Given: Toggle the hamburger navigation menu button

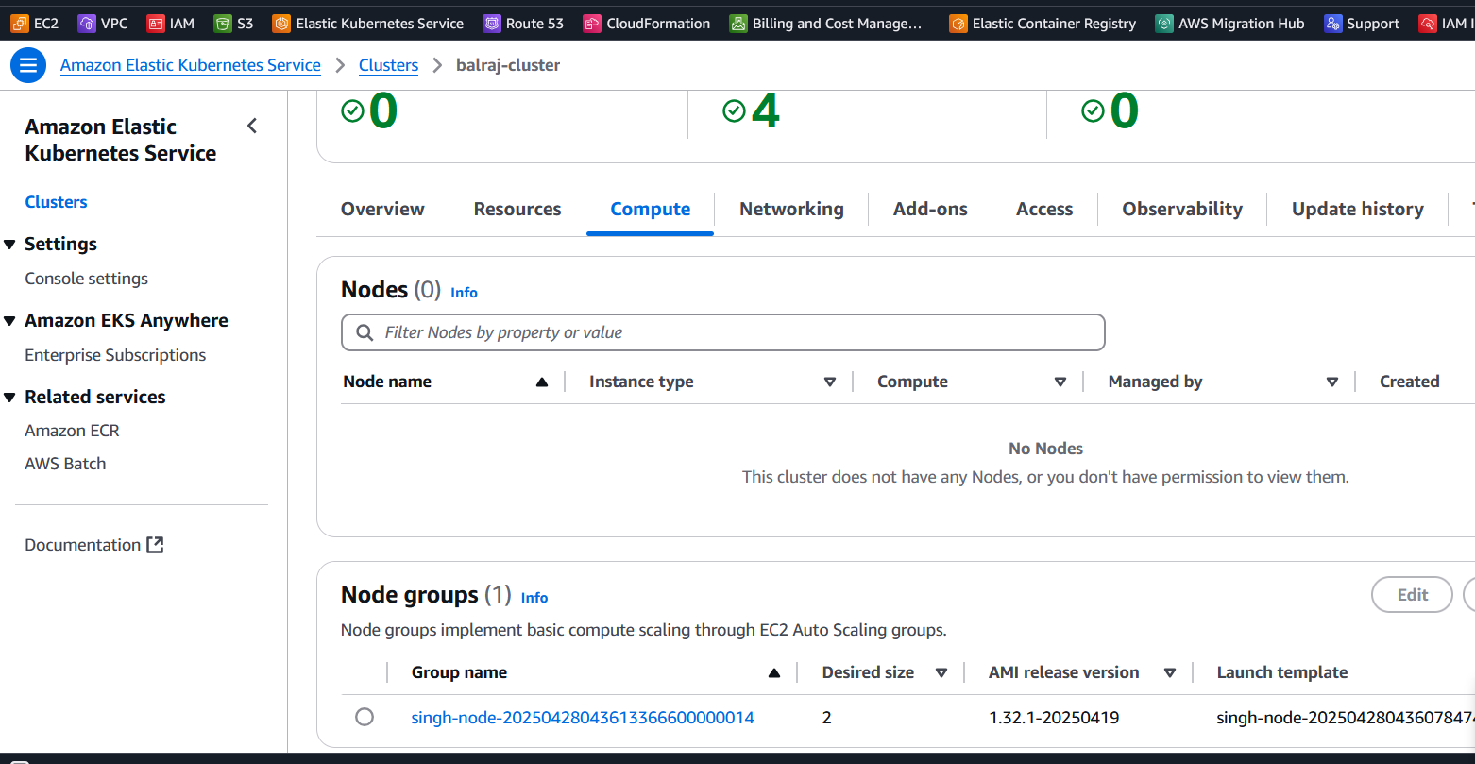Looking at the screenshot, I should [x=28, y=65].
